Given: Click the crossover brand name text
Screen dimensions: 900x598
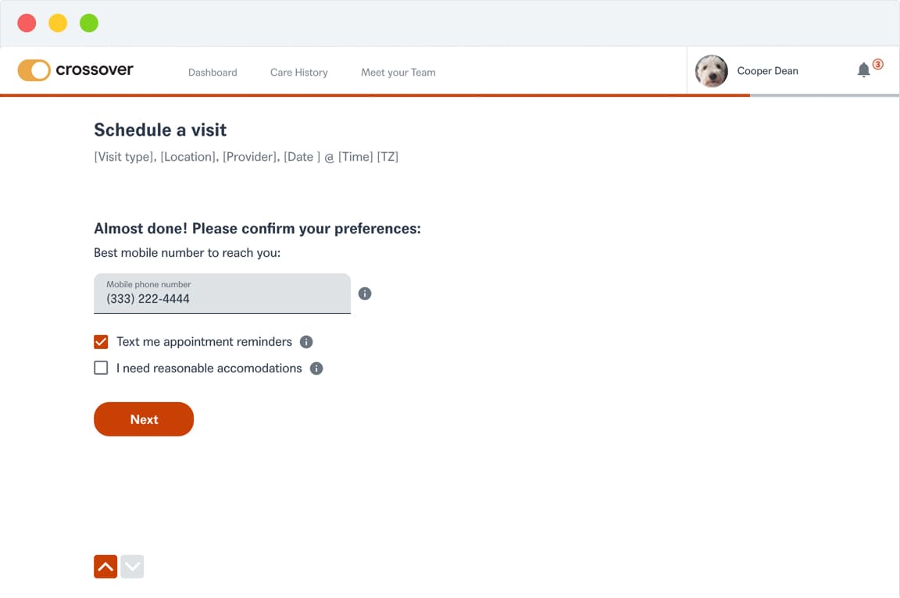Looking at the screenshot, I should point(95,69).
